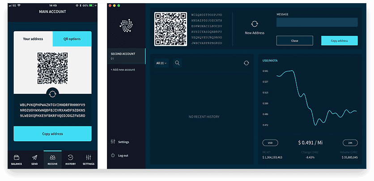374x181 pixels.
Task: Click the desktop Copy address button
Action: click(x=340, y=41)
